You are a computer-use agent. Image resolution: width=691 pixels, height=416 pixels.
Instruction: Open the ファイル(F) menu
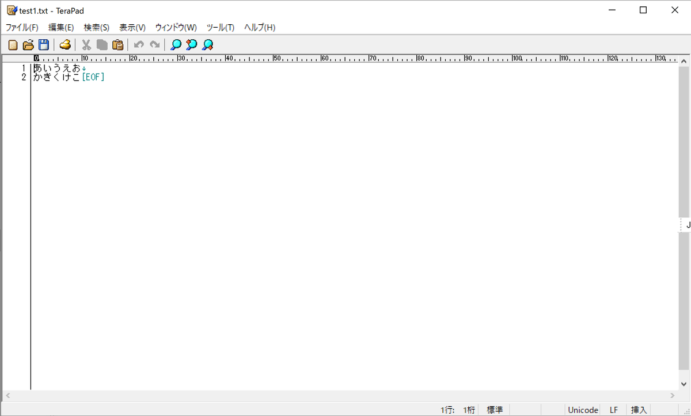[x=22, y=28]
